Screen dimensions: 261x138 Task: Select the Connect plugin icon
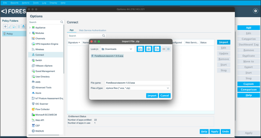(x=33, y=55)
